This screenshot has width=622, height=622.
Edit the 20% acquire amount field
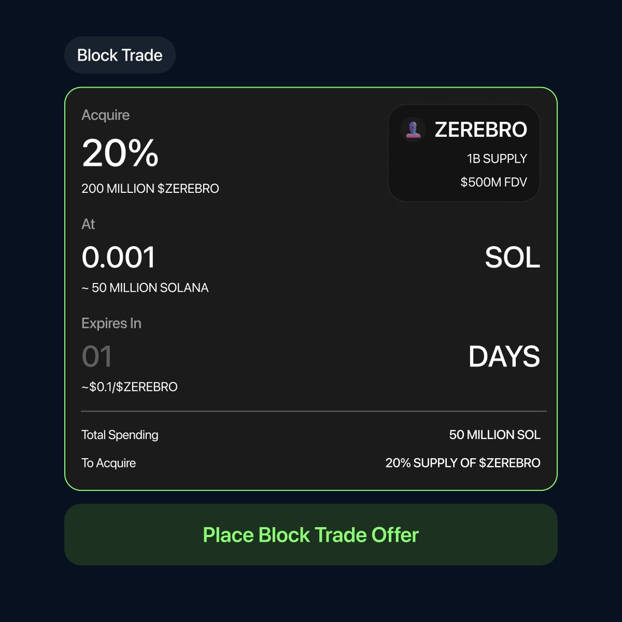pos(120,153)
